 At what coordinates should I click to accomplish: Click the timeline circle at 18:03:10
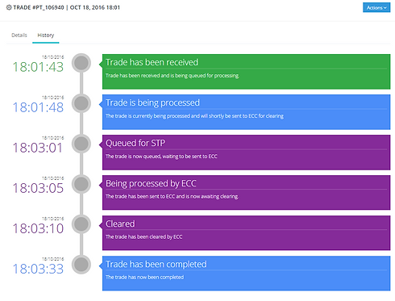(x=81, y=224)
